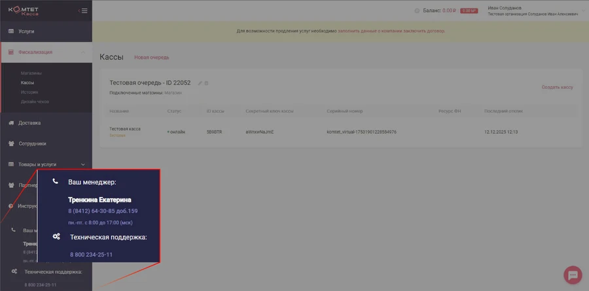Click the Создать кассу link

click(557, 87)
